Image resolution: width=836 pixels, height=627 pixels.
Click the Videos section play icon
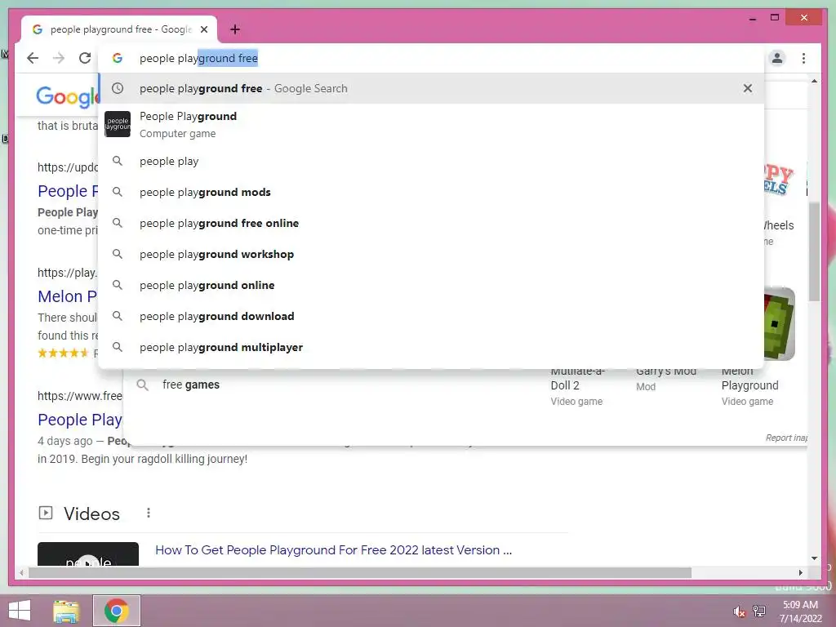pyautogui.click(x=46, y=513)
